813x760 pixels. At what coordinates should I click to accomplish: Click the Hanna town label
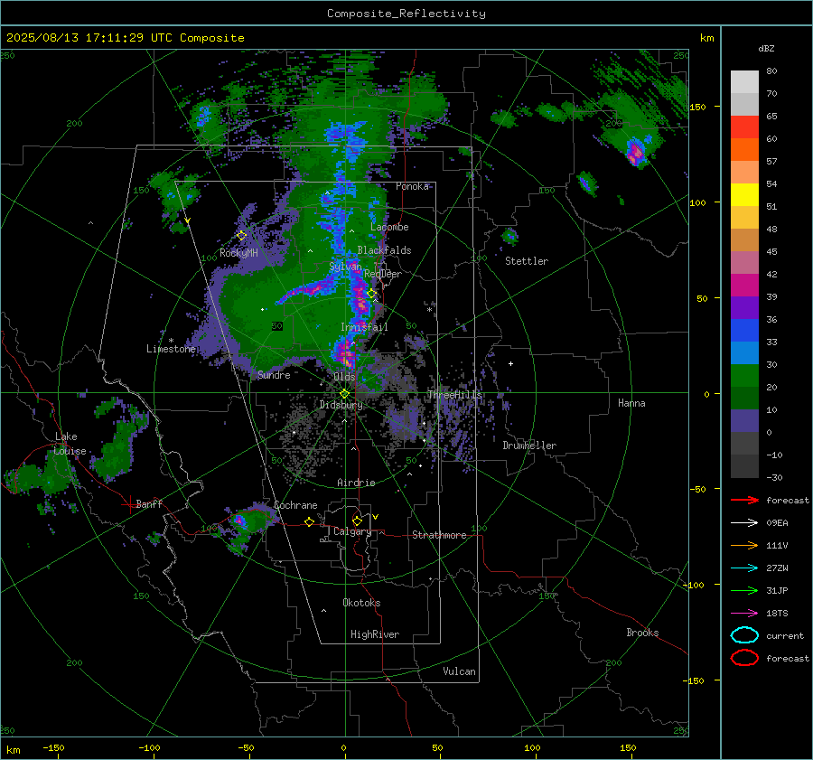click(631, 403)
